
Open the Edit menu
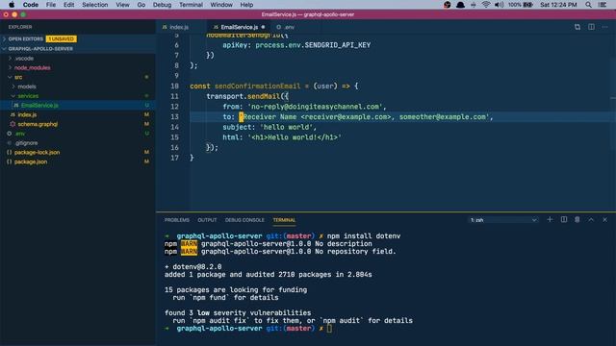(68, 5)
